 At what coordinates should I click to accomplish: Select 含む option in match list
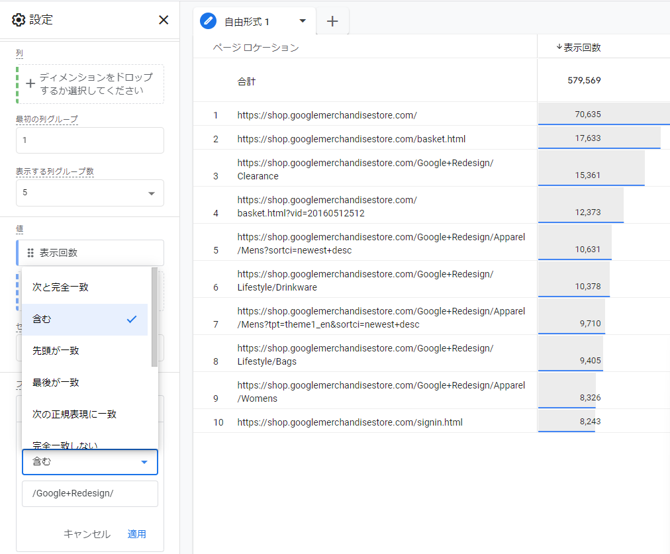[x=85, y=319]
